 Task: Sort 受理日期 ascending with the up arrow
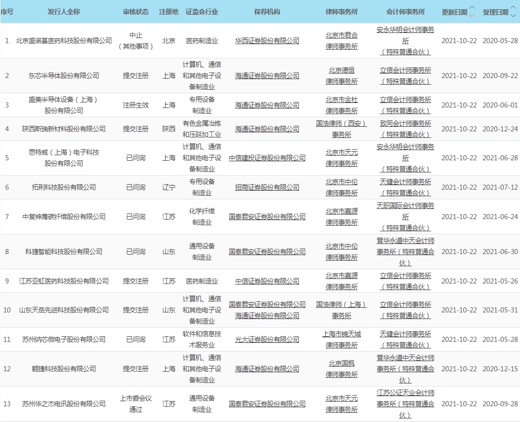pyautogui.click(x=513, y=8)
